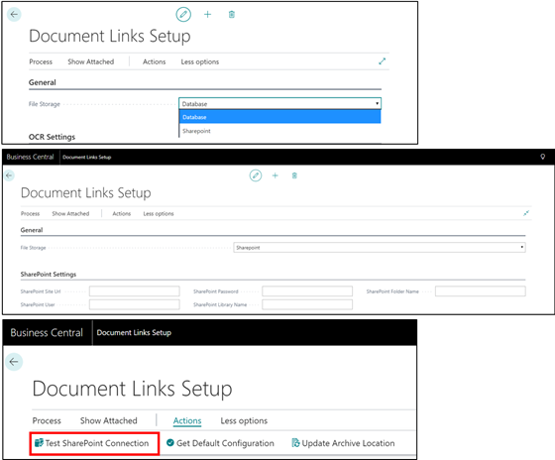Click SharePoint Folder Name input field
Screen dimensions: 555x460
coord(481,291)
